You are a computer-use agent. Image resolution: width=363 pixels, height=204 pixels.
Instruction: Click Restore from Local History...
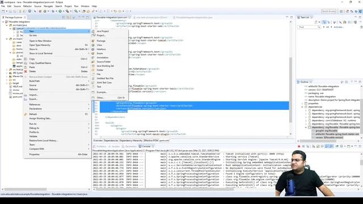coord(43,141)
